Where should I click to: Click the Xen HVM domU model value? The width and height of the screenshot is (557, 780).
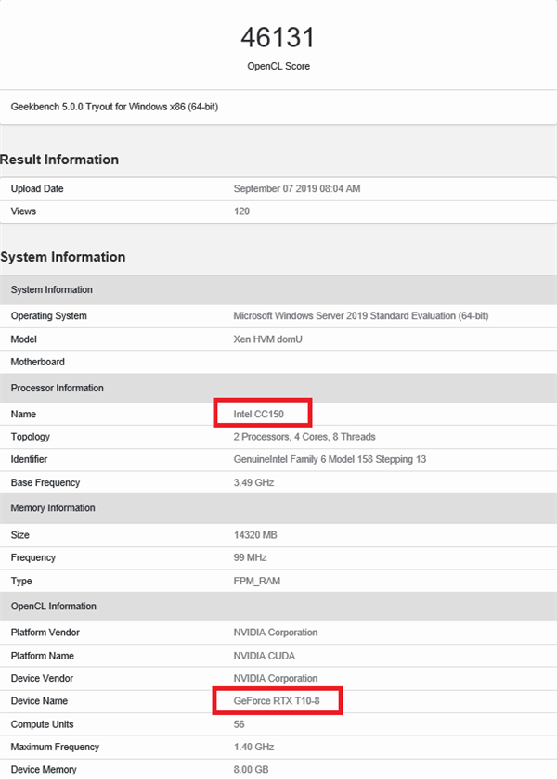click(267, 339)
